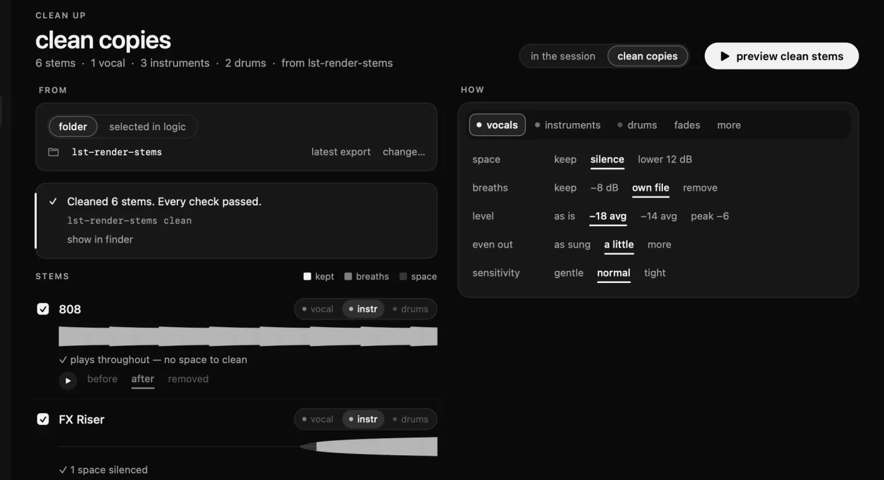884x480 pixels.
Task: Preview clean stems
Action: [782, 56]
